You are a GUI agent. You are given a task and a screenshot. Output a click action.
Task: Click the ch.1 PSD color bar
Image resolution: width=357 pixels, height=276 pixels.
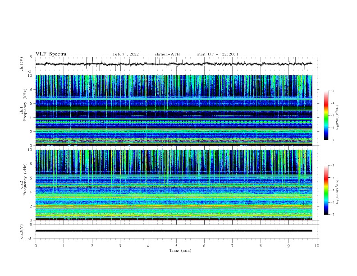pyautogui.click(x=326, y=115)
